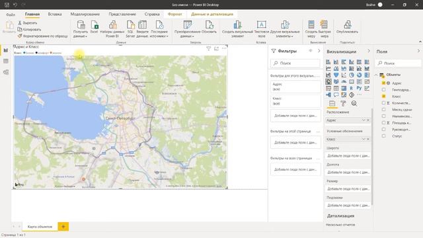The image size is (423, 238).
Task: Open Наборы данных Power BI
Action: pyautogui.click(x=112, y=29)
